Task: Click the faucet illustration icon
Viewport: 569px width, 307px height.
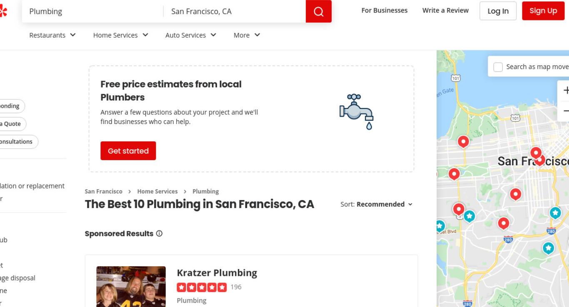Action: 357,111
